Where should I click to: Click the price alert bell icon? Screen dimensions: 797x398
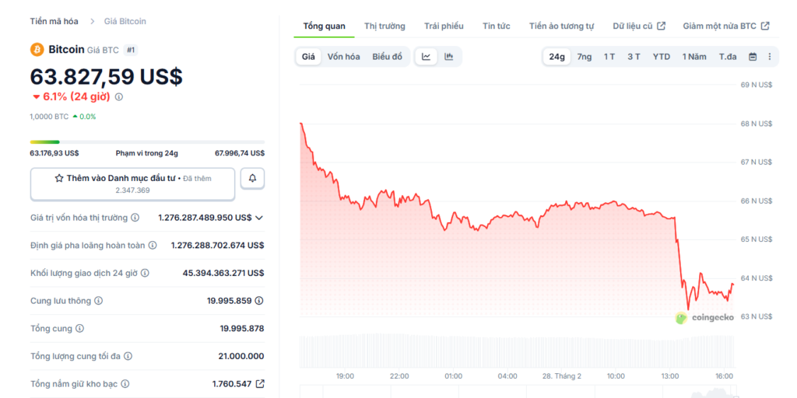click(x=252, y=179)
